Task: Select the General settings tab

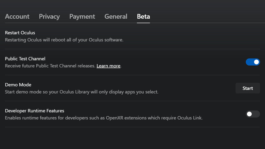Action: 116,16
